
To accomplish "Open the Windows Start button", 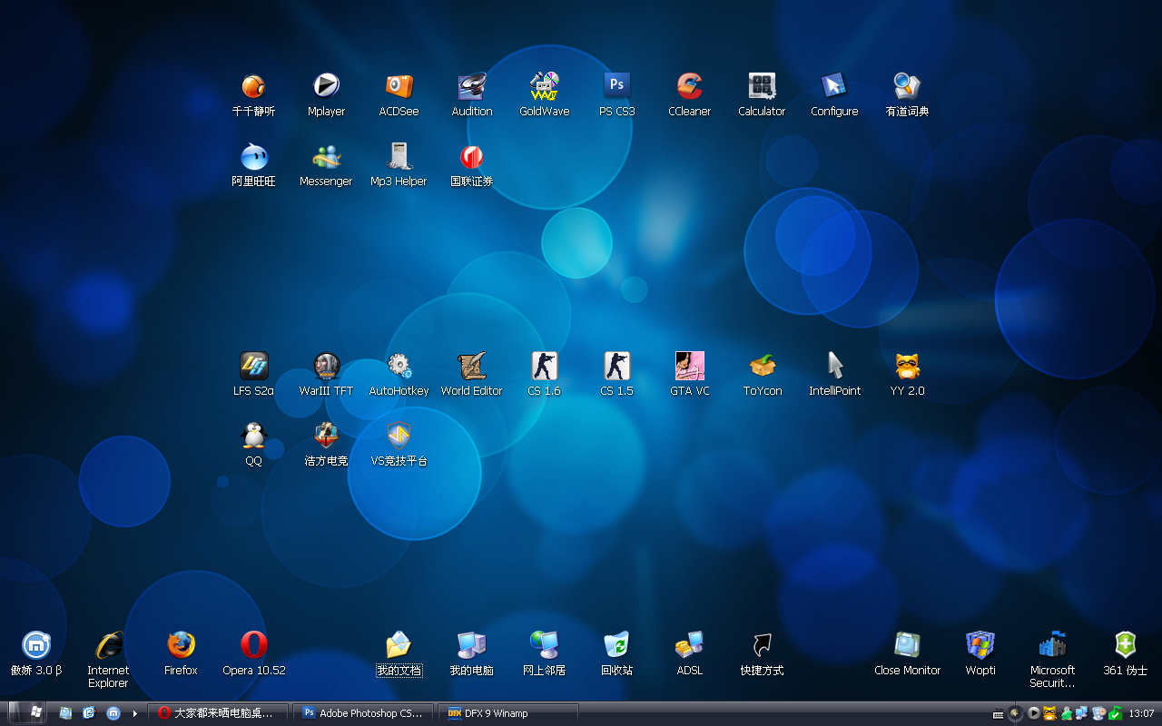I will point(25,713).
